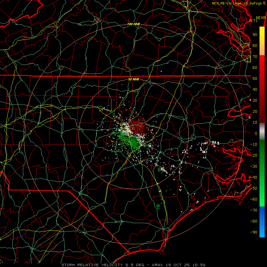Click the 50 knot label on scale

(255, 79)
